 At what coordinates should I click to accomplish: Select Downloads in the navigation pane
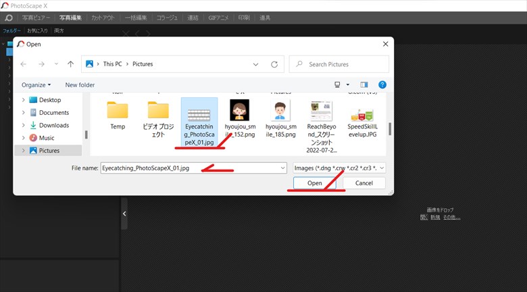(54, 125)
